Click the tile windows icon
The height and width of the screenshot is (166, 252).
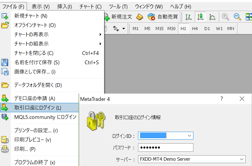click(x=249, y=17)
